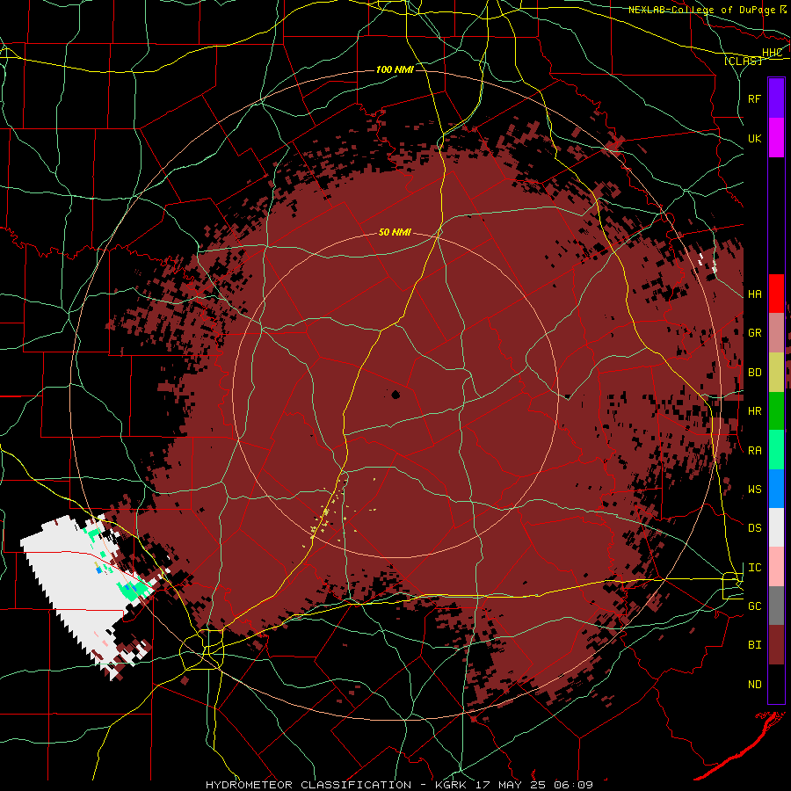The height and width of the screenshot is (791, 791).
Task: Select the IC light pink legend swatch
Action: (x=776, y=567)
